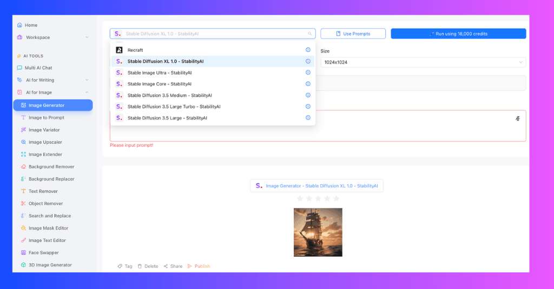Screen dimensions: 554x289
Task: Select Stable Diffusion XL 1.0 - StabilityAI option
Action: (213, 61)
